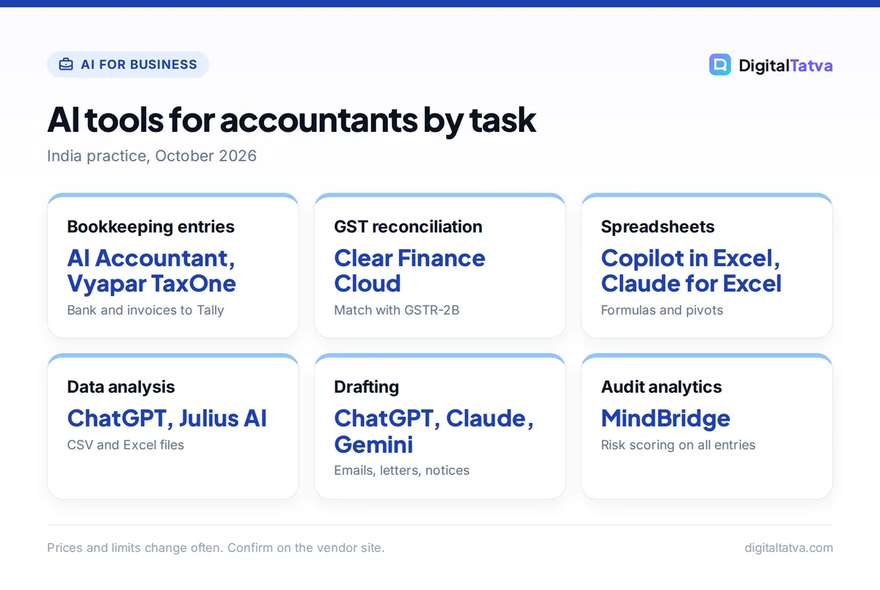Click the Audit analytics card title
This screenshot has height=590, width=880.
(661, 387)
